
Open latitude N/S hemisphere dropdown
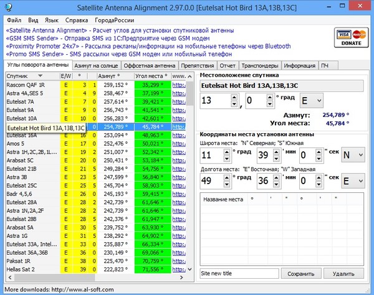pos(353,155)
